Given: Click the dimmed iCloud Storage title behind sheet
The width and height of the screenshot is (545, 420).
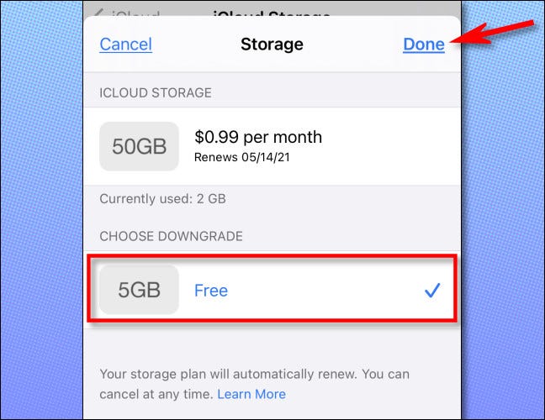Looking at the screenshot, I should point(271,14).
